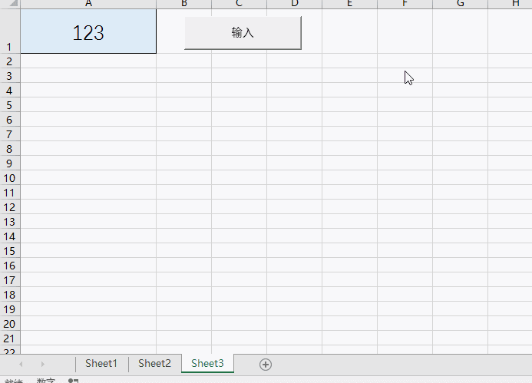This screenshot has height=383, width=532.
Task: Switch to the Sheet2 tab
Action: tap(154, 363)
